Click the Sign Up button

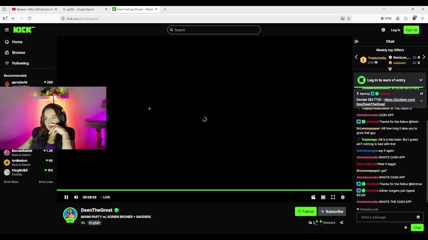411,30
